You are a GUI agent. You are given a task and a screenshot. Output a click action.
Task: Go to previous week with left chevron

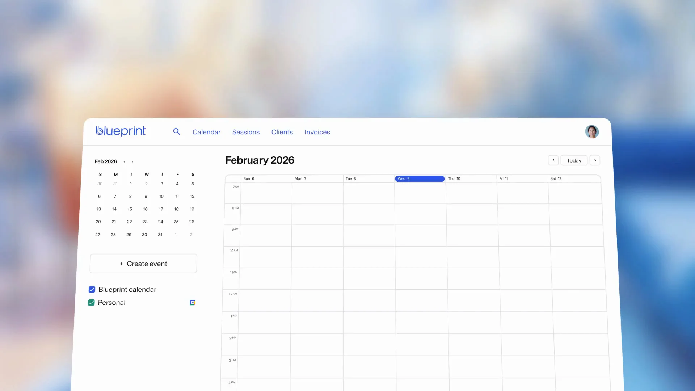553,160
